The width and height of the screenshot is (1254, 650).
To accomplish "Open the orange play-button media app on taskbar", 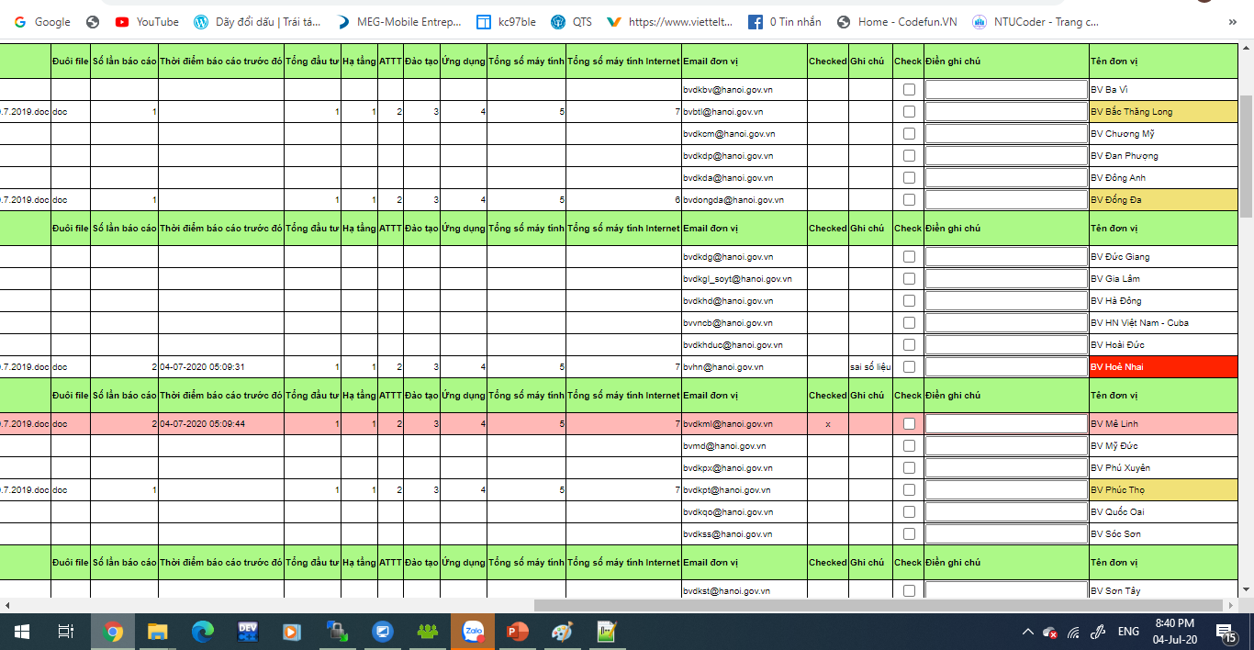I will click(x=292, y=632).
